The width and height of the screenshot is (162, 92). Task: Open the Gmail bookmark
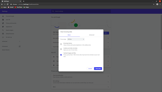tap(11, 7)
